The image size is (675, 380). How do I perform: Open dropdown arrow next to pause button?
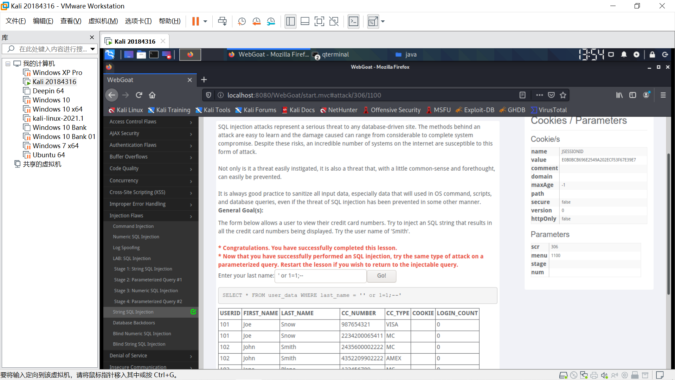point(205,21)
